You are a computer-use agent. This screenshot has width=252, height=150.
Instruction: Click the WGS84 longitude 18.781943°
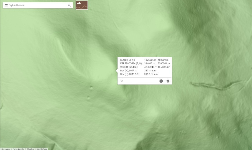click(164, 67)
